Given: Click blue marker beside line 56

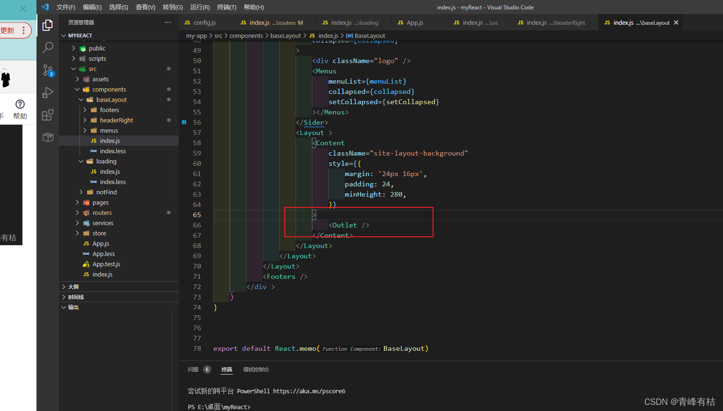Looking at the screenshot, I should pos(184,122).
